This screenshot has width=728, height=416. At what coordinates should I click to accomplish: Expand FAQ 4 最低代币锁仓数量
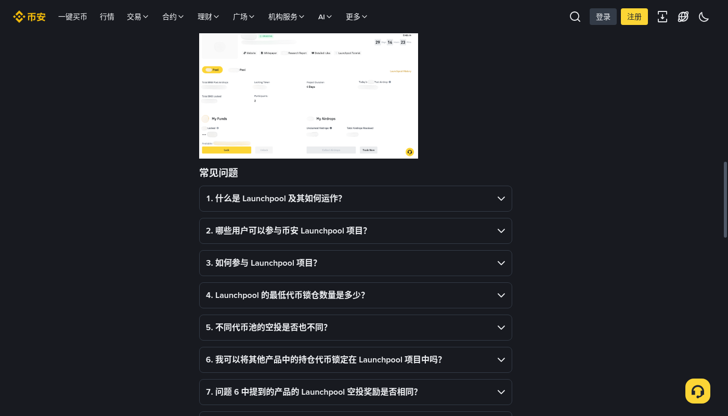click(356, 295)
